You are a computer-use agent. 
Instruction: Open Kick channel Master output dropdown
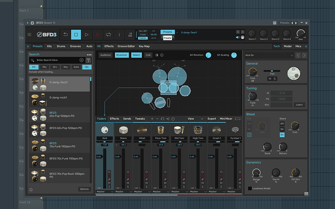pyautogui.click(x=104, y=192)
